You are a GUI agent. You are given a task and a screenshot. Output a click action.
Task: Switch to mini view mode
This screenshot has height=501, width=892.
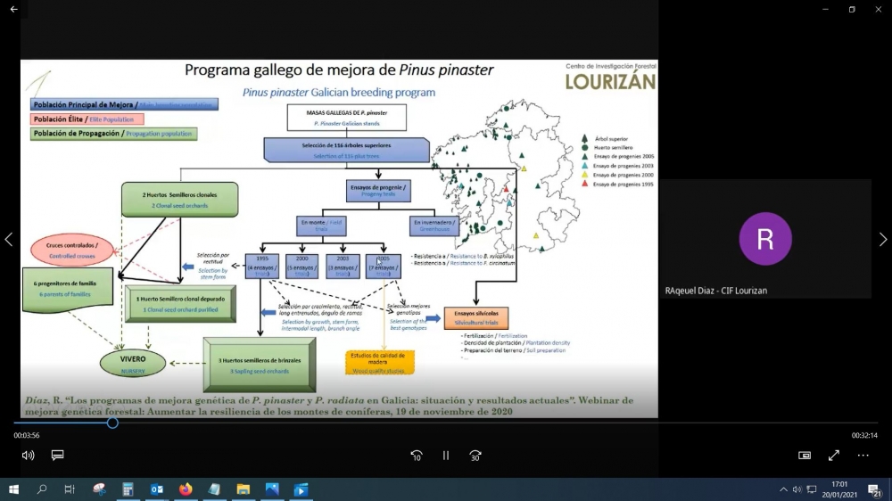(805, 456)
